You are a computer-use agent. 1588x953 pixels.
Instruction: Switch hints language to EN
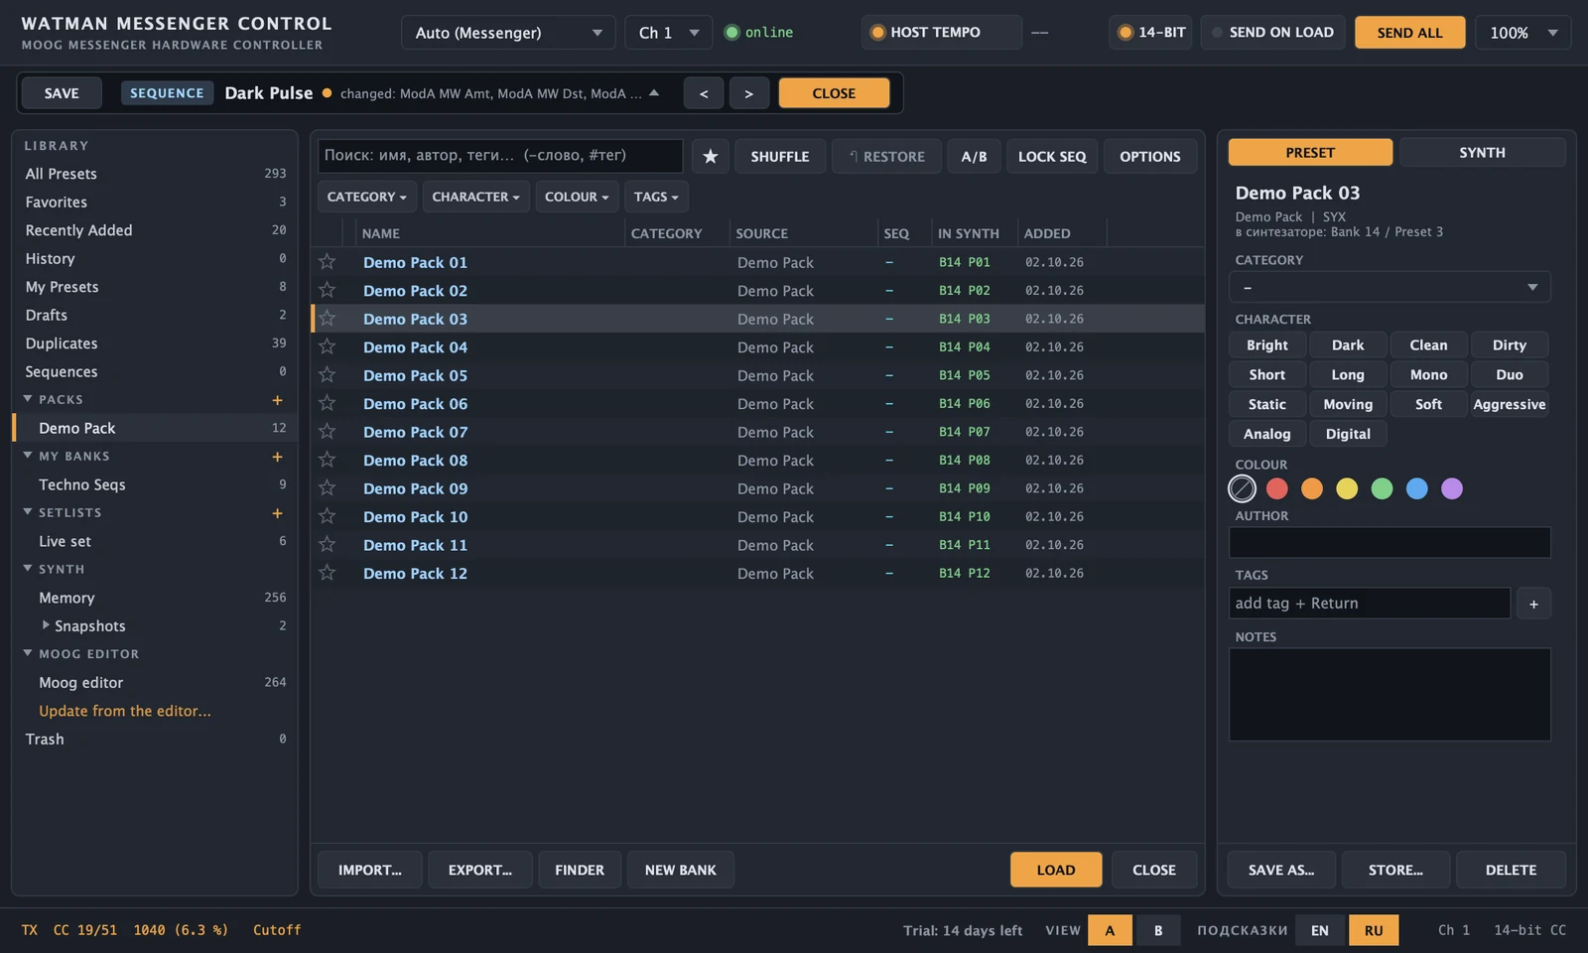(x=1319, y=930)
